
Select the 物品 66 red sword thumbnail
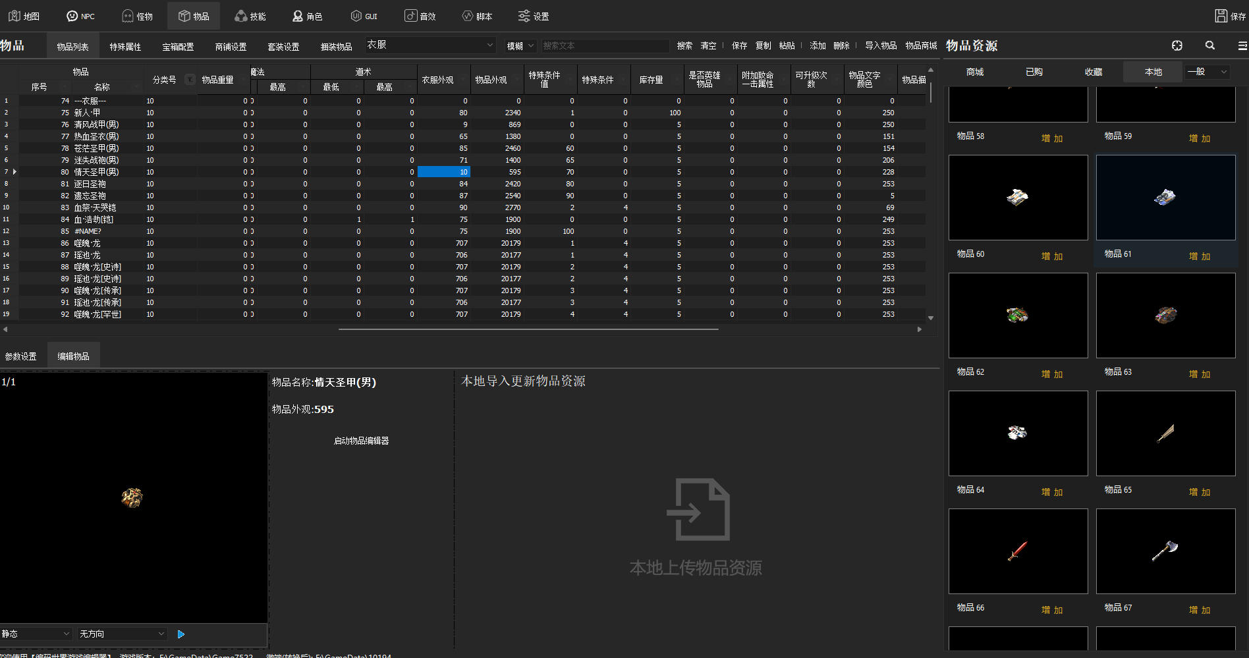point(1018,551)
